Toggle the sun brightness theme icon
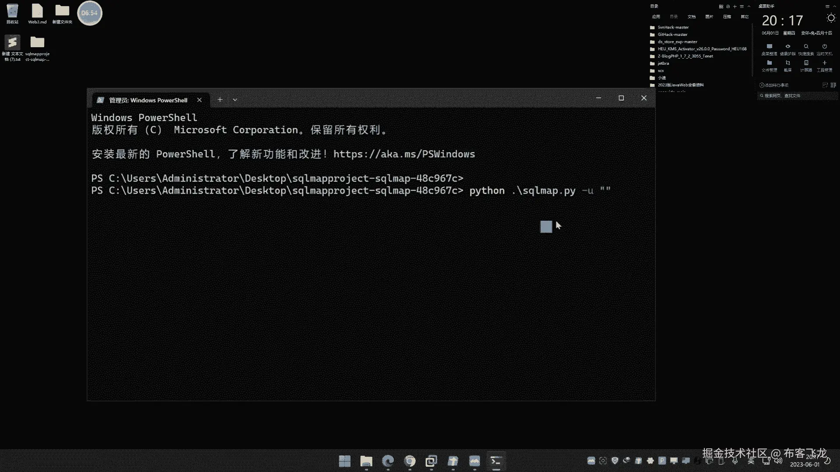The height and width of the screenshot is (472, 840). (831, 18)
